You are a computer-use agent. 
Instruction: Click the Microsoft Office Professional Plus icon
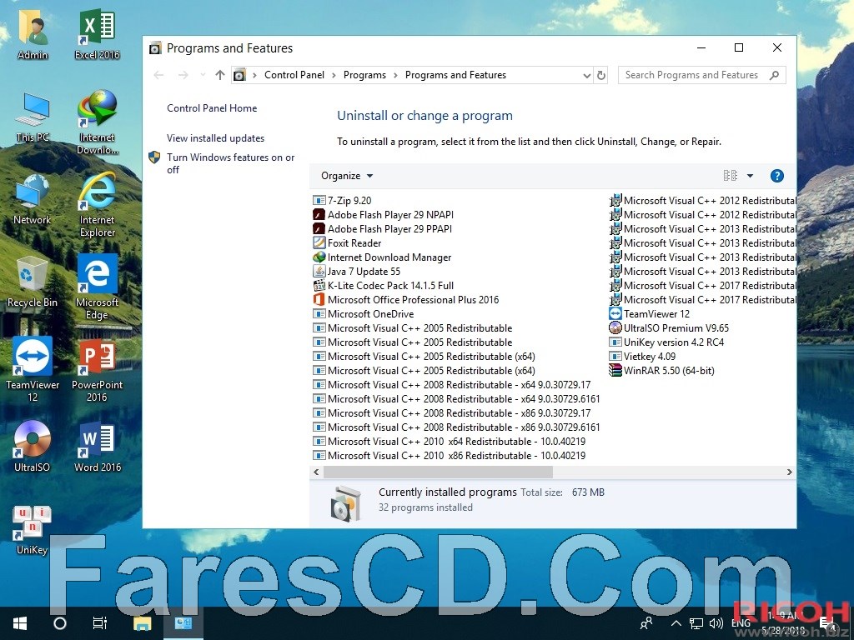pyautogui.click(x=319, y=300)
